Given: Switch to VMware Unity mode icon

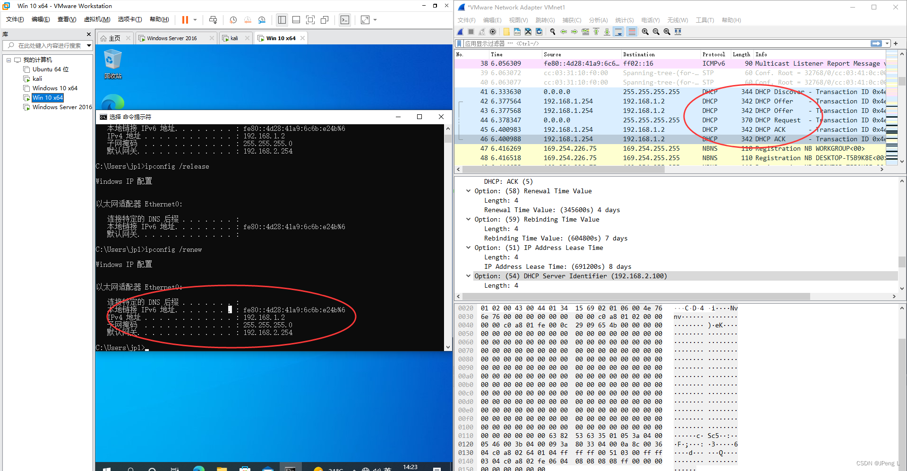Looking at the screenshot, I should (x=325, y=20).
